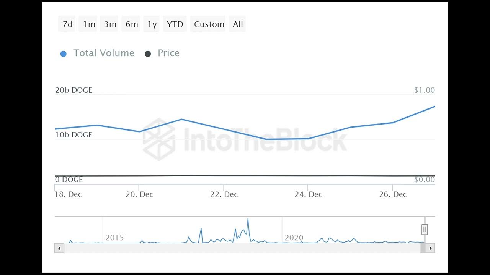Click the navigator right scroll arrow
Screen dimensions: 490x275
pyautogui.click(x=430, y=248)
